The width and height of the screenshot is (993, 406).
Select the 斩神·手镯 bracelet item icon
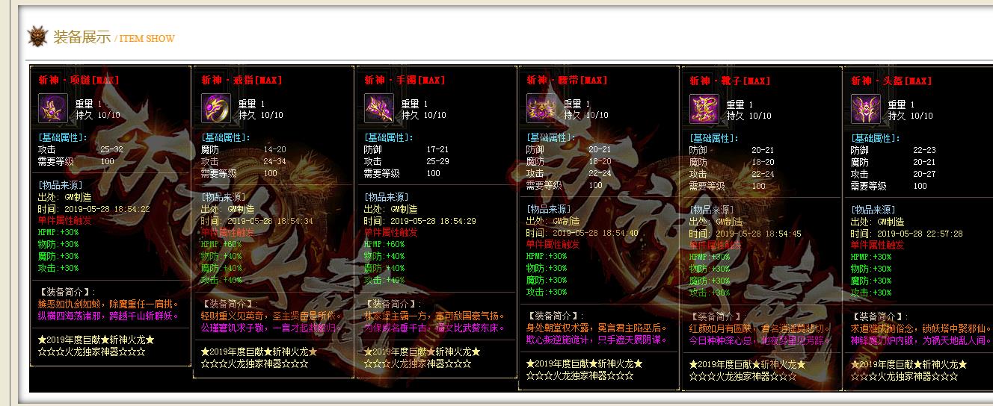click(379, 109)
